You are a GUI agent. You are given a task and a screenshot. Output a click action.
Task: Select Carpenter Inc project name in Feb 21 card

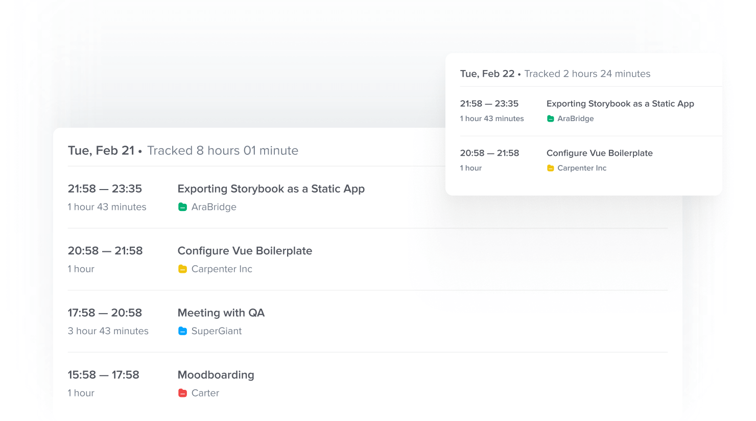[222, 269]
